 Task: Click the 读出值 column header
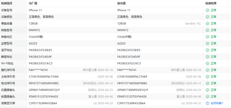[x=121, y=3]
